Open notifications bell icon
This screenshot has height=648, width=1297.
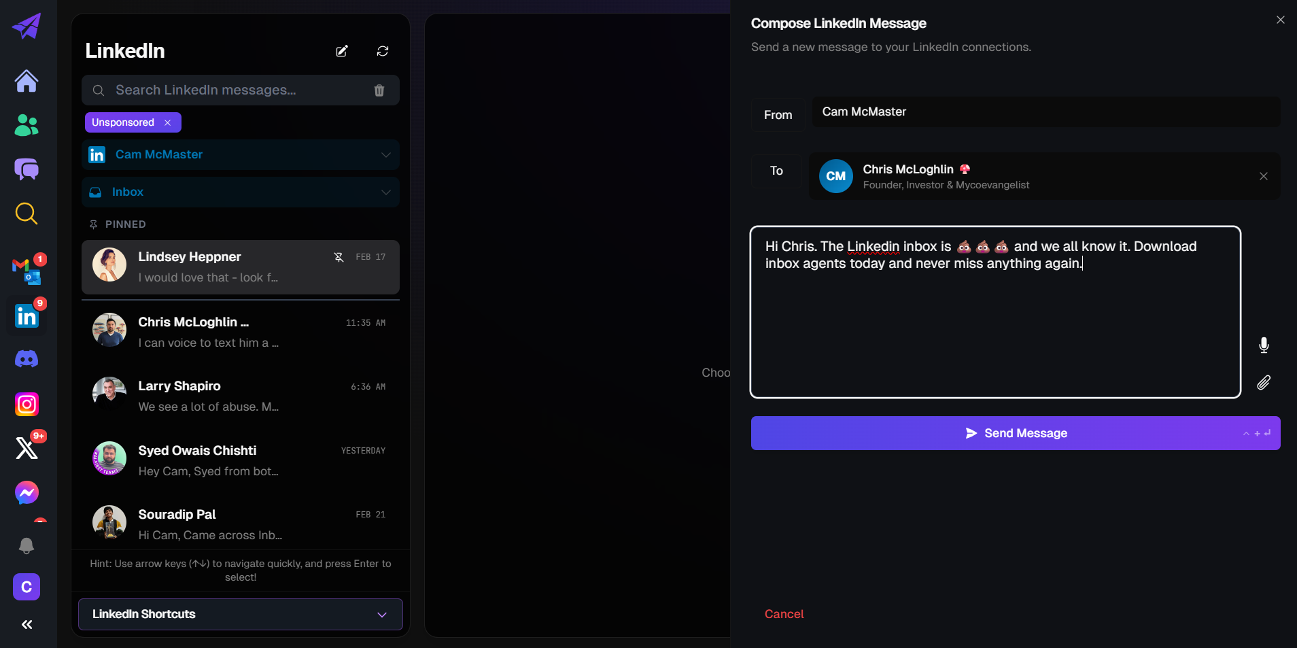(27, 545)
